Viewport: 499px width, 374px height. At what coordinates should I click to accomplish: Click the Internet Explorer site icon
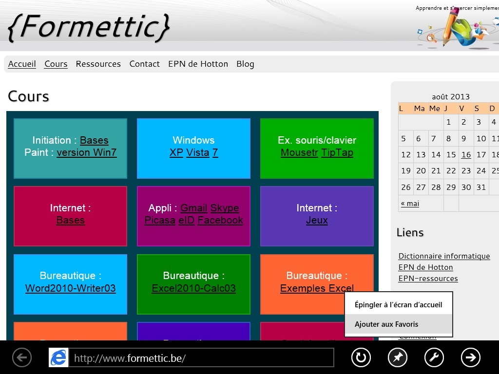coord(58,357)
